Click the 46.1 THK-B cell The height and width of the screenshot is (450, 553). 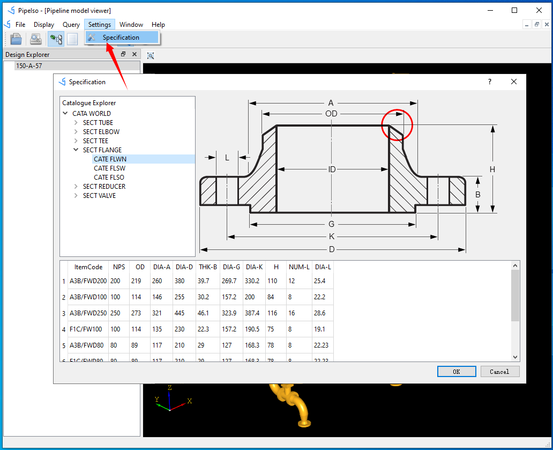(x=208, y=313)
